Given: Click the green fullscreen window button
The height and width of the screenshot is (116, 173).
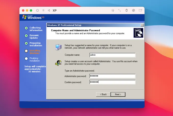Looking at the screenshot, I should click(x=31, y=10).
